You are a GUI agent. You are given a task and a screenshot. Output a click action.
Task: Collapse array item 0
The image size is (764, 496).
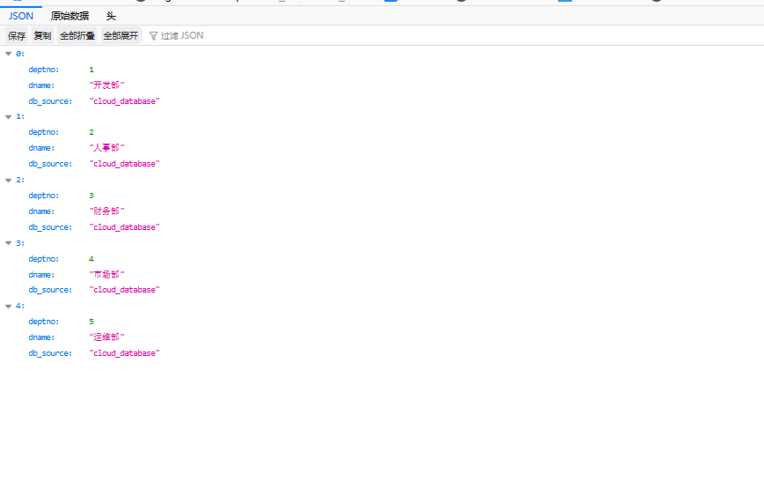point(8,54)
